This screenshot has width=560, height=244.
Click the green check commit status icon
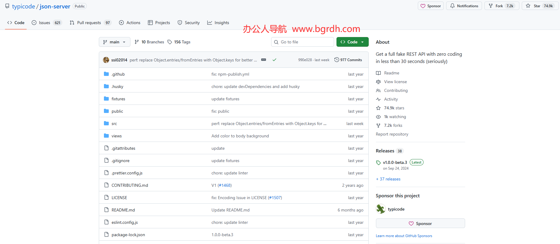[274, 60]
